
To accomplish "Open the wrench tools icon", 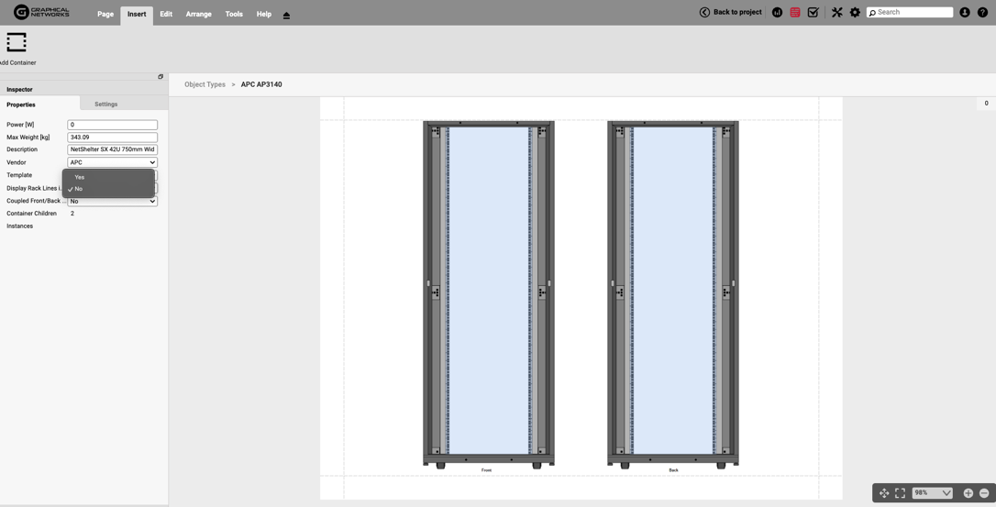I will click(836, 13).
